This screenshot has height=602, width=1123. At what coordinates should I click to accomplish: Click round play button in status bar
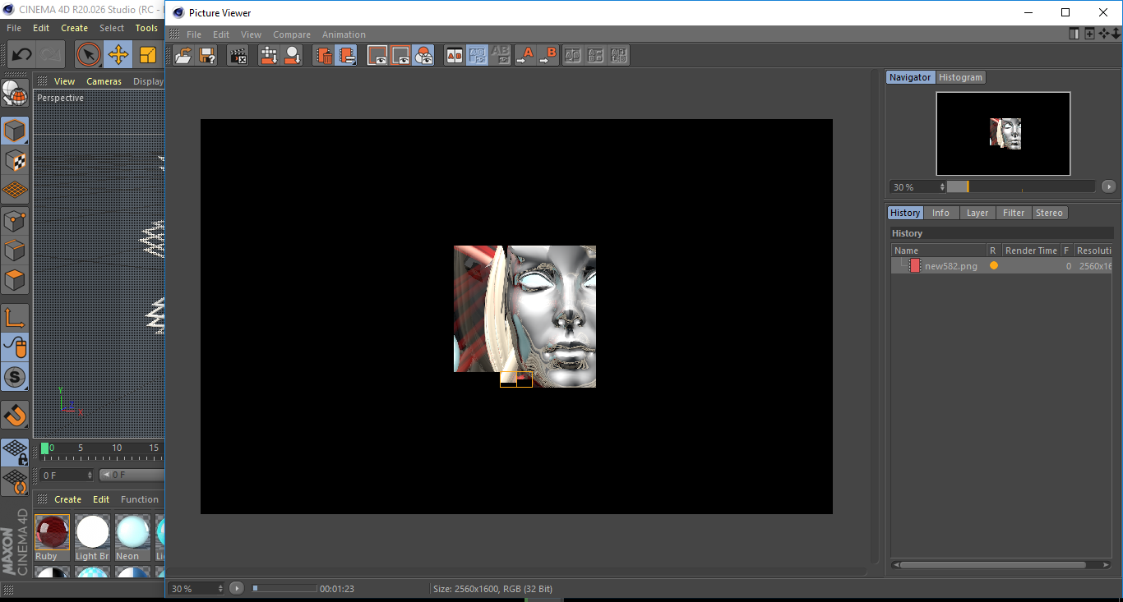point(237,588)
